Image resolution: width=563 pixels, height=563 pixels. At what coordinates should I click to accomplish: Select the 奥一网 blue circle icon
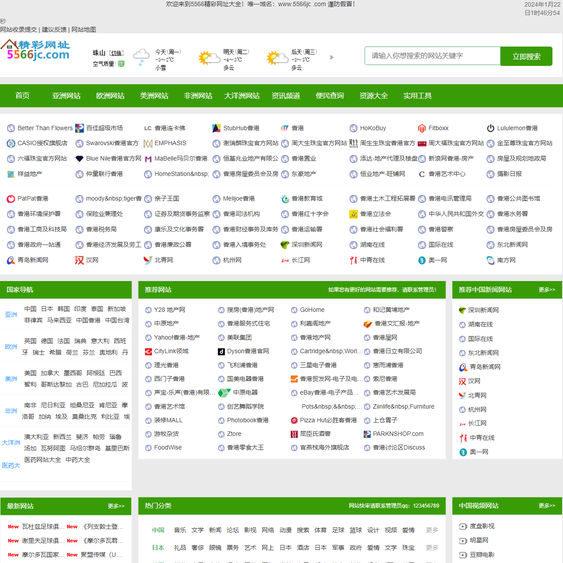click(421, 260)
